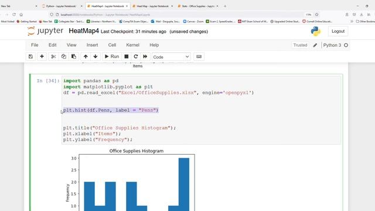Screen dimensions: 375x211
Task: Click the Trusted notebook indicator
Action: click(300, 45)
